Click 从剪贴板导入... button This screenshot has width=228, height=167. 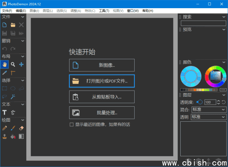pos(102,97)
